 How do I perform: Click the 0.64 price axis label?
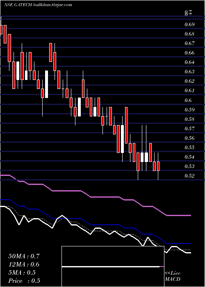click(x=189, y=62)
